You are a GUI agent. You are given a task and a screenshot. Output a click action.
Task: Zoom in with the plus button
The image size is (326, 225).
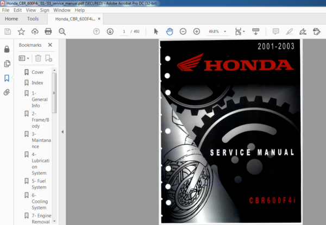tap(197, 32)
